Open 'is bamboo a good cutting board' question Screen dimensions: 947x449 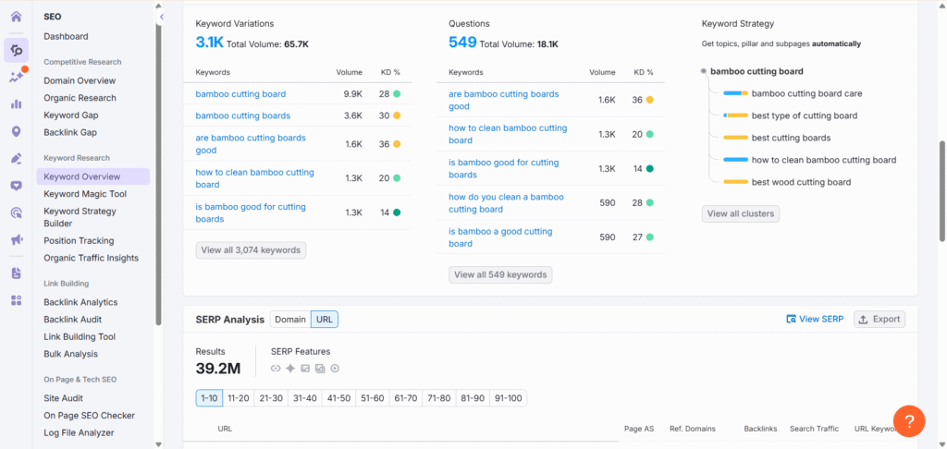click(x=500, y=237)
